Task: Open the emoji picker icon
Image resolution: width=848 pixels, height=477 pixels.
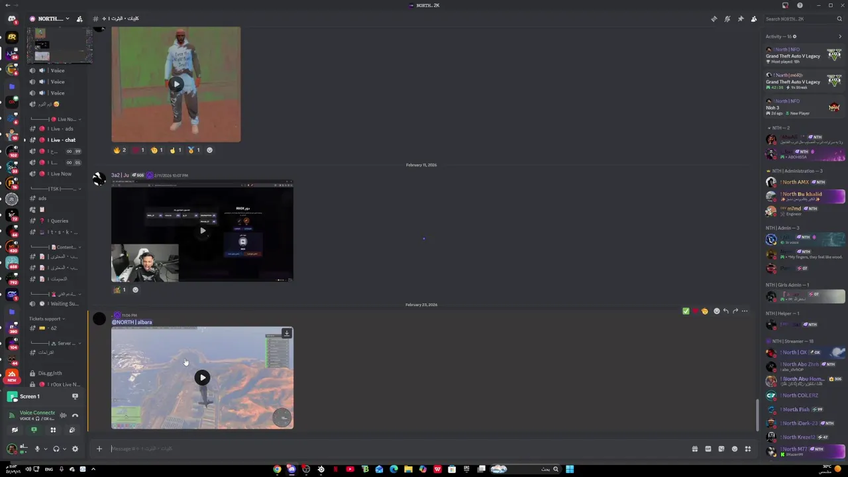Action: [x=735, y=449]
